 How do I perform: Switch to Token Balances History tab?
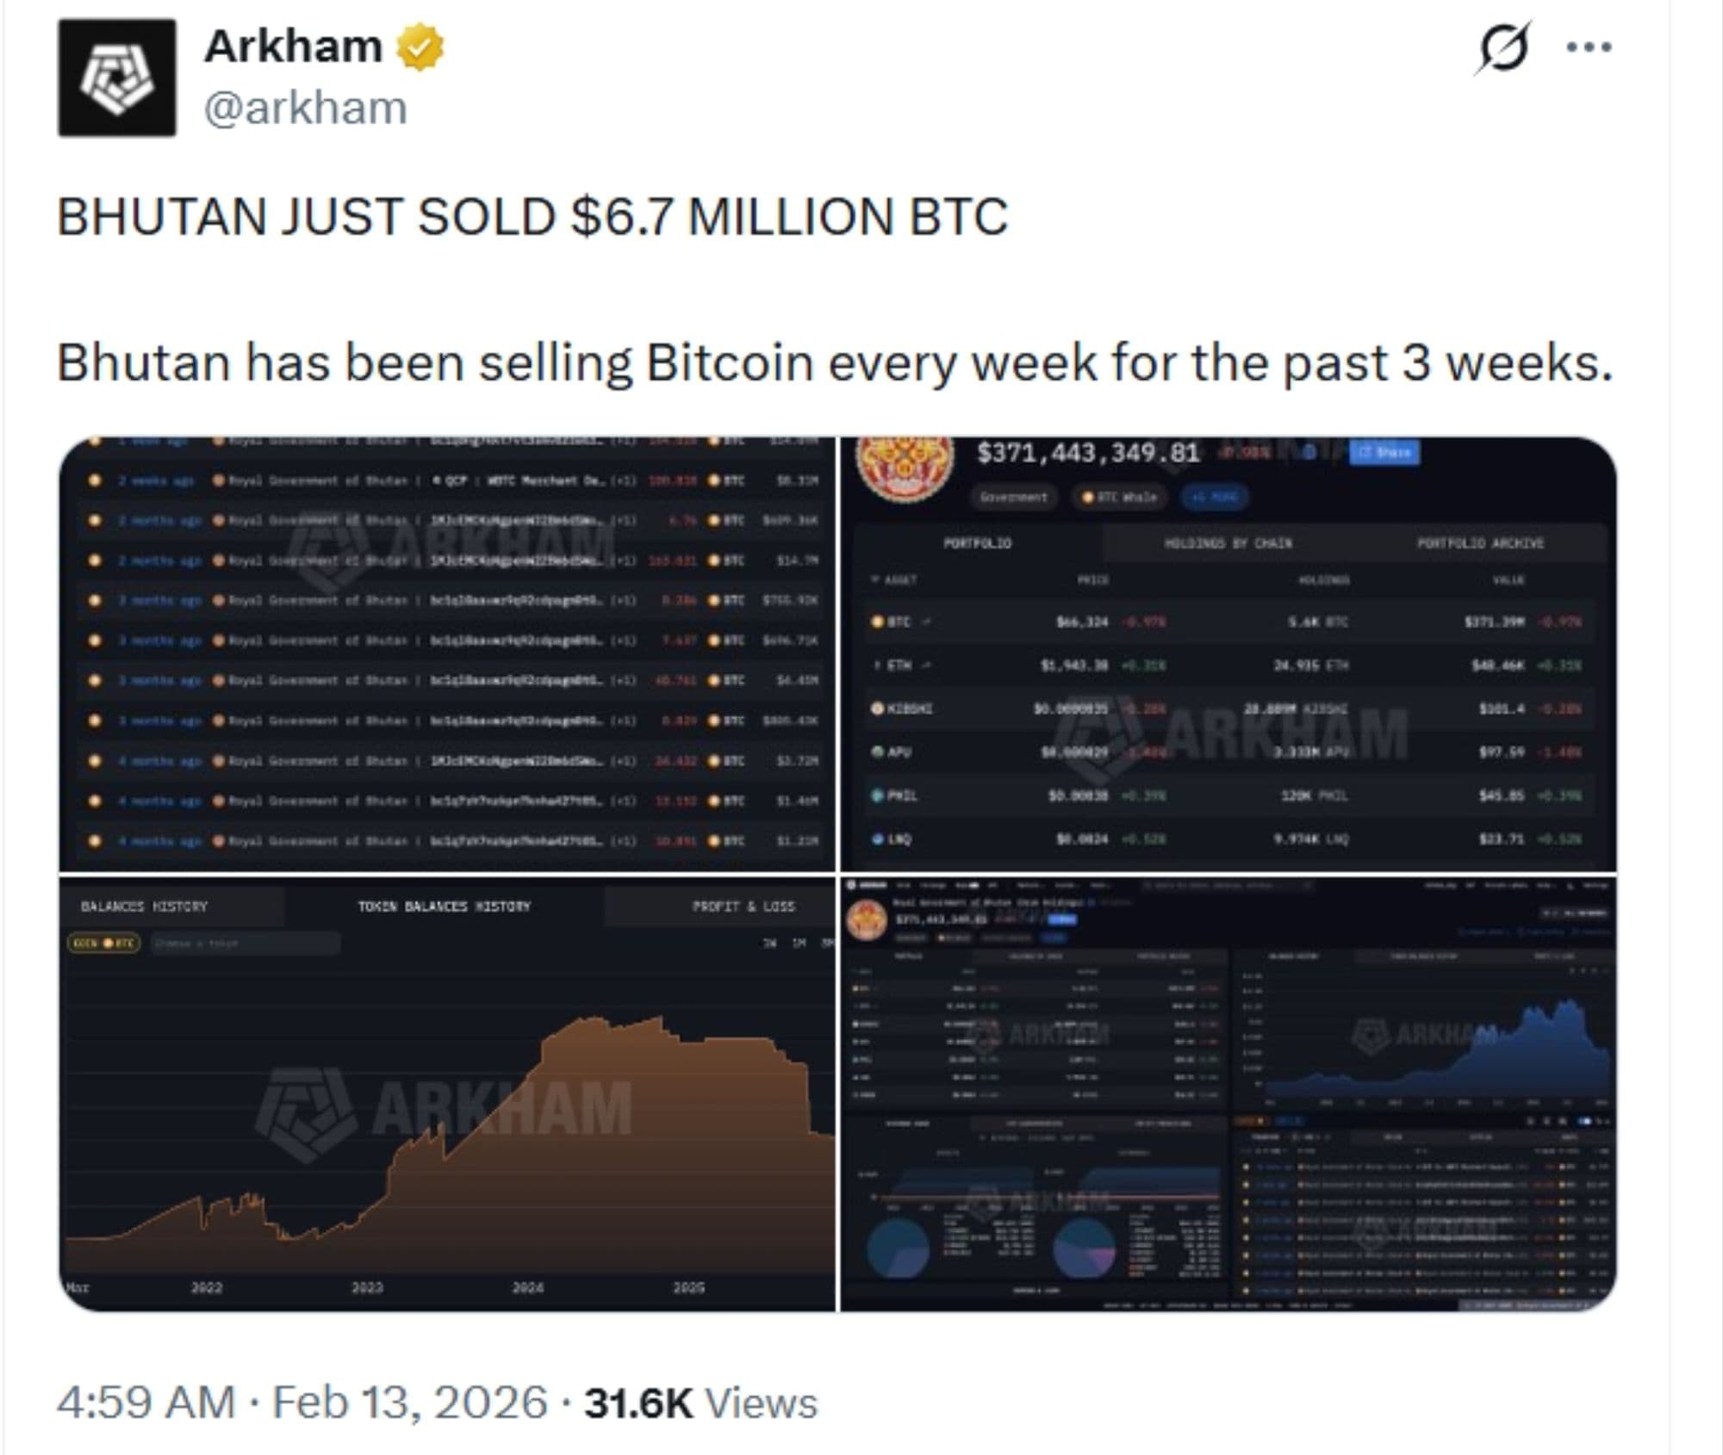click(x=444, y=907)
